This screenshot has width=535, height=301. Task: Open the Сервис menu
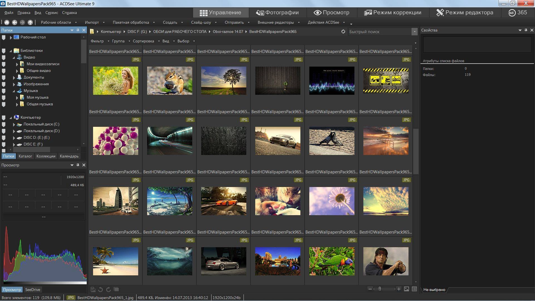coord(52,13)
